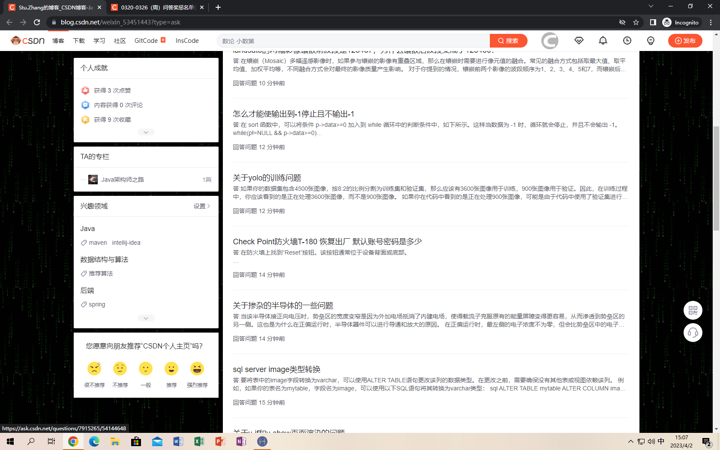Click the search magnifier button 搜索

point(508,41)
